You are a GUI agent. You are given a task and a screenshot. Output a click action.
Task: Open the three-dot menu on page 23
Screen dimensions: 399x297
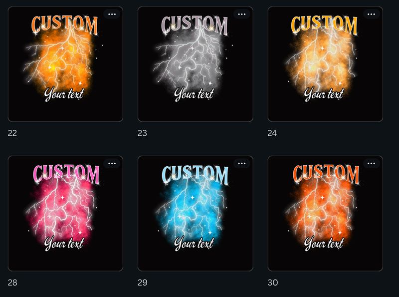pyautogui.click(x=242, y=14)
